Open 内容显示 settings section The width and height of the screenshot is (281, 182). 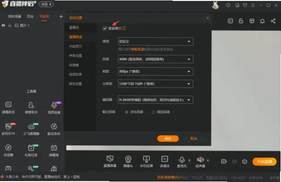pyautogui.click(x=76, y=46)
